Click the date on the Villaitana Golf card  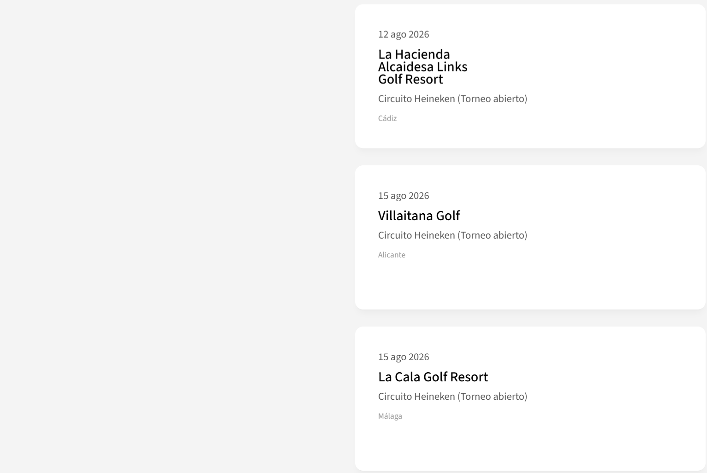point(404,196)
